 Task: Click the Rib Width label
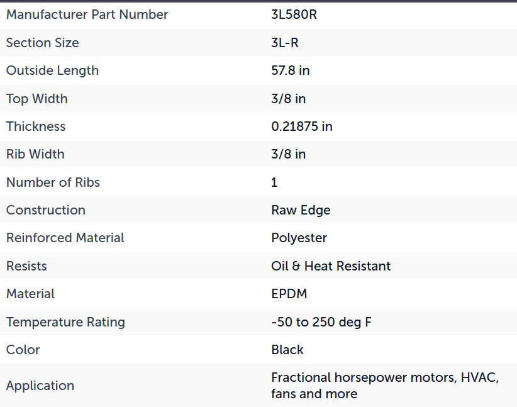[x=35, y=154]
